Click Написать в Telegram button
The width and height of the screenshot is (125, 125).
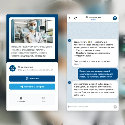pyautogui.click(x=32, y=87)
